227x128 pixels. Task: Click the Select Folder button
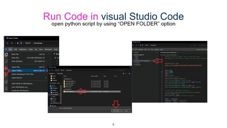(116, 111)
